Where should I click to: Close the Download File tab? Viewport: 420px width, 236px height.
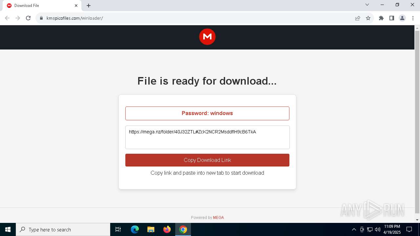pyautogui.click(x=76, y=6)
